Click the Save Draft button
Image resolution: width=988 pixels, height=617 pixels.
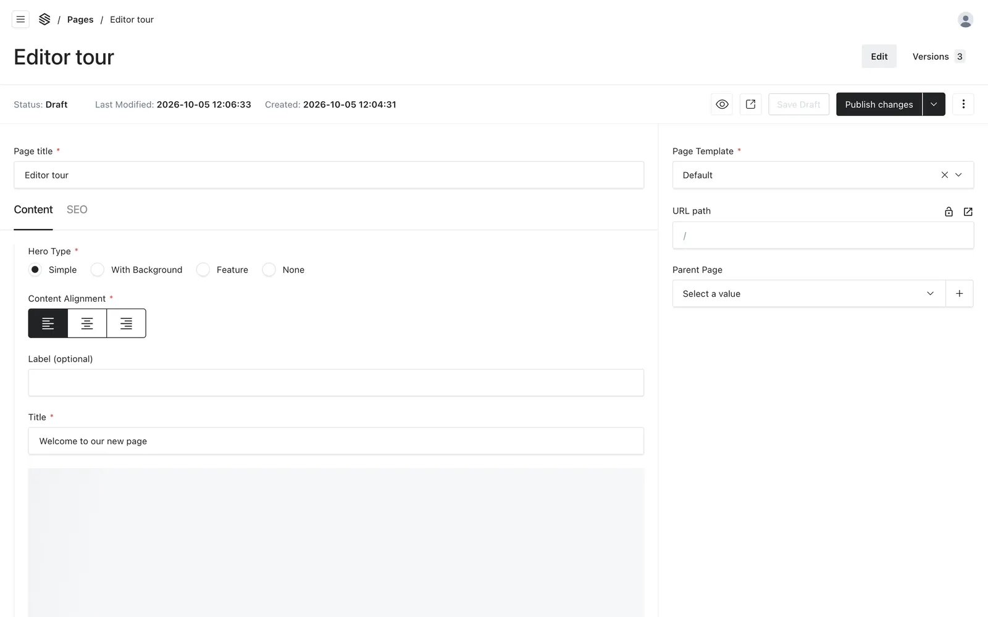798,104
